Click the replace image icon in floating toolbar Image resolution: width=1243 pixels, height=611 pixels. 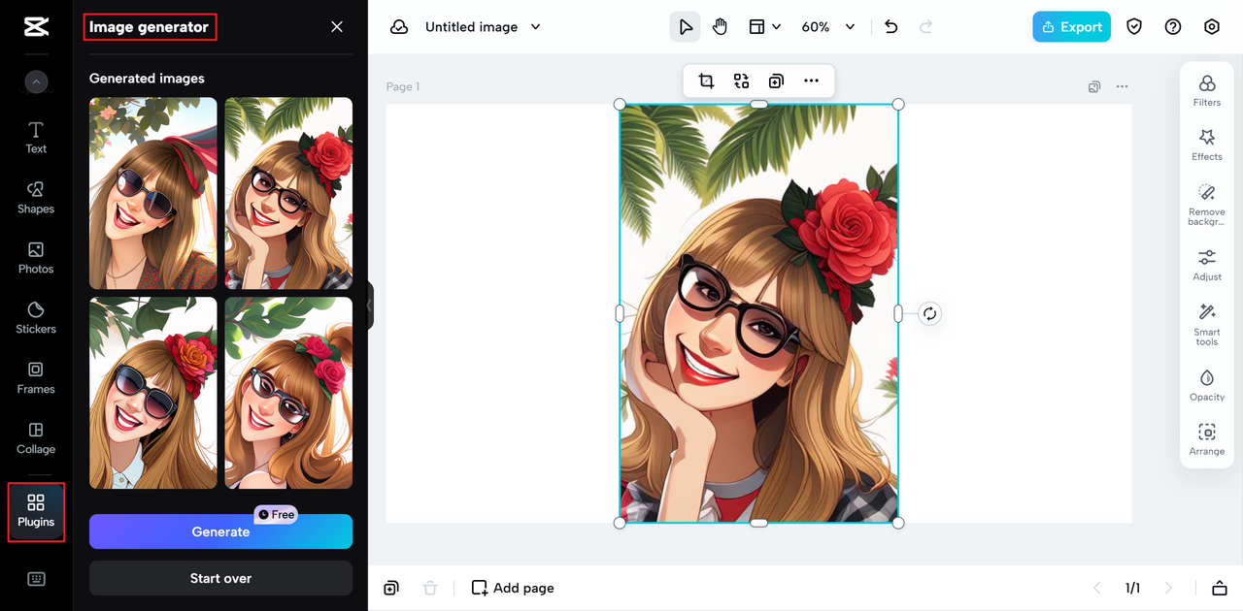coord(741,81)
